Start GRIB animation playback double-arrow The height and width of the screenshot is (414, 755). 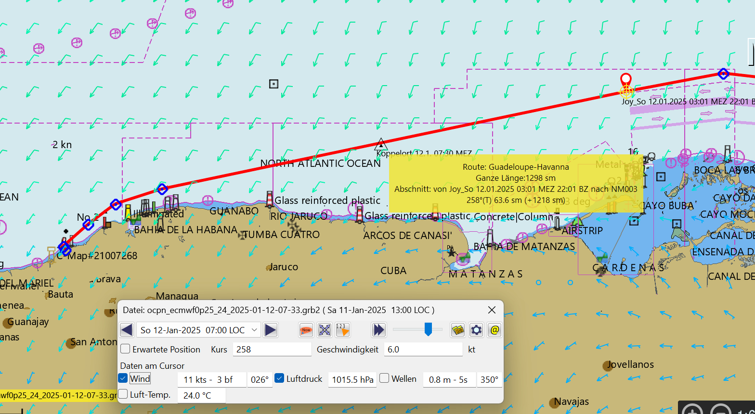pos(379,330)
